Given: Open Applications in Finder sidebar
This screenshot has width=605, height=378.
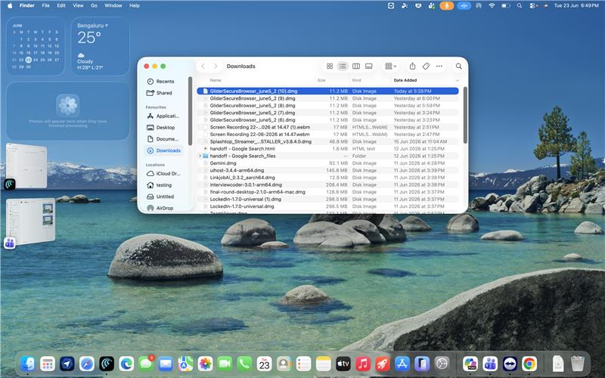Looking at the screenshot, I should coord(163,116).
